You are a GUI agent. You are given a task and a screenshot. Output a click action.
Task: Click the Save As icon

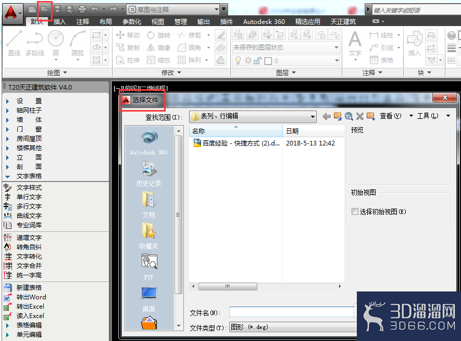click(70, 9)
